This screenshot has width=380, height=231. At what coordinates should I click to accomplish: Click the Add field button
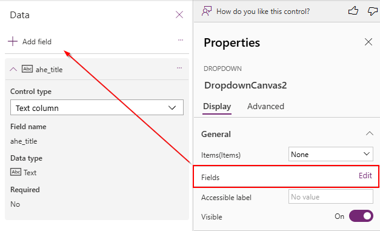point(30,41)
